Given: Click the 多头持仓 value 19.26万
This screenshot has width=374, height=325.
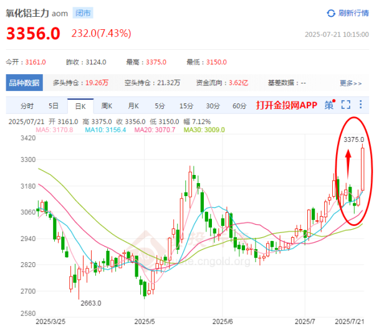Looking at the screenshot, I should [97, 83].
